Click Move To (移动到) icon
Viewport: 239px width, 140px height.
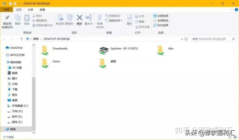click(60, 18)
